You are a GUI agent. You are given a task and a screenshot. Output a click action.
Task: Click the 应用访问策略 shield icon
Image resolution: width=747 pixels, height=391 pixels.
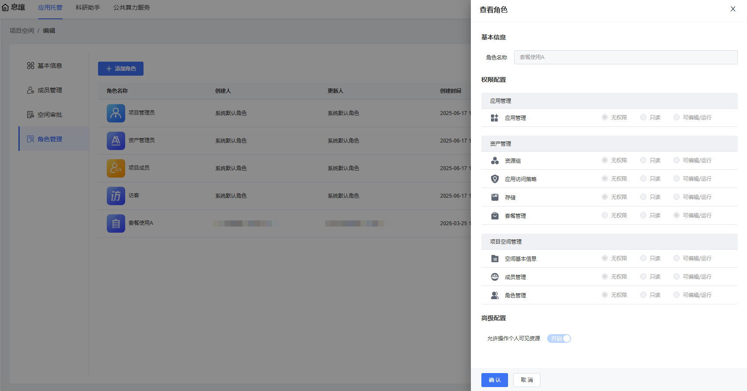[x=494, y=179]
